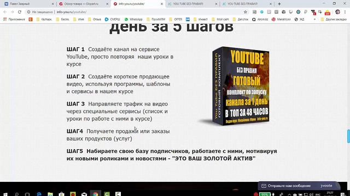Open the 'Не защищено' site info icon
This screenshot has width=350, height=196.
(x=28, y=12)
